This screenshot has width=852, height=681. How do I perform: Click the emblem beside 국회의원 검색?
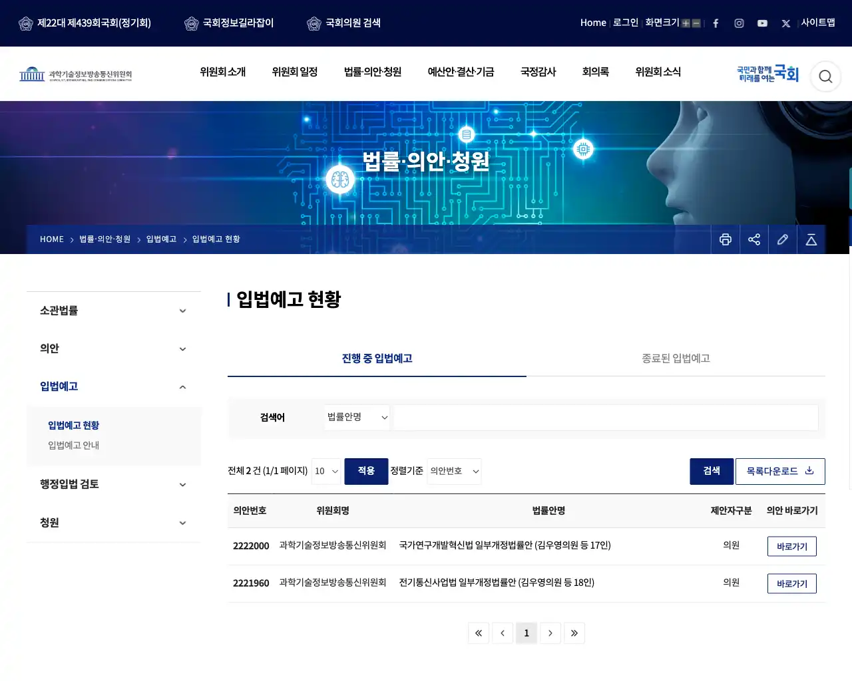click(314, 23)
